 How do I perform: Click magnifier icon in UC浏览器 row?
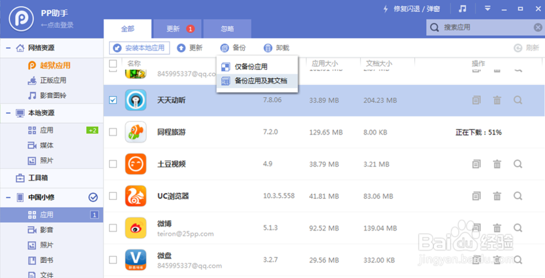[518, 196]
